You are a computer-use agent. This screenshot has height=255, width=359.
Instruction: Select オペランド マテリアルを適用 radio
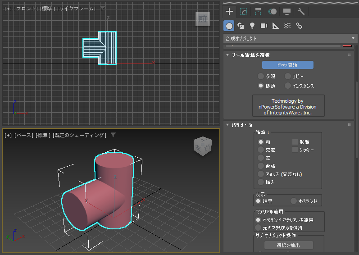pyautogui.click(x=258, y=220)
